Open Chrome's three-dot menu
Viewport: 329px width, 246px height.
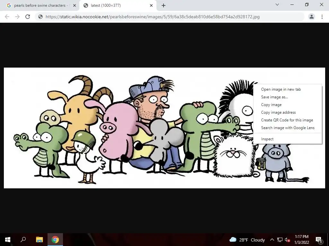pos(322,17)
